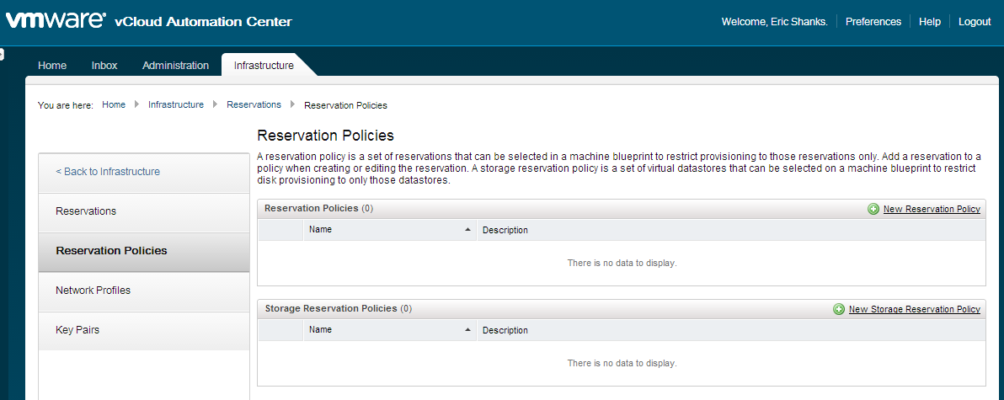Image resolution: width=1004 pixels, height=400 pixels.
Task: Open the Administration tab
Action: pyautogui.click(x=175, y=65)
